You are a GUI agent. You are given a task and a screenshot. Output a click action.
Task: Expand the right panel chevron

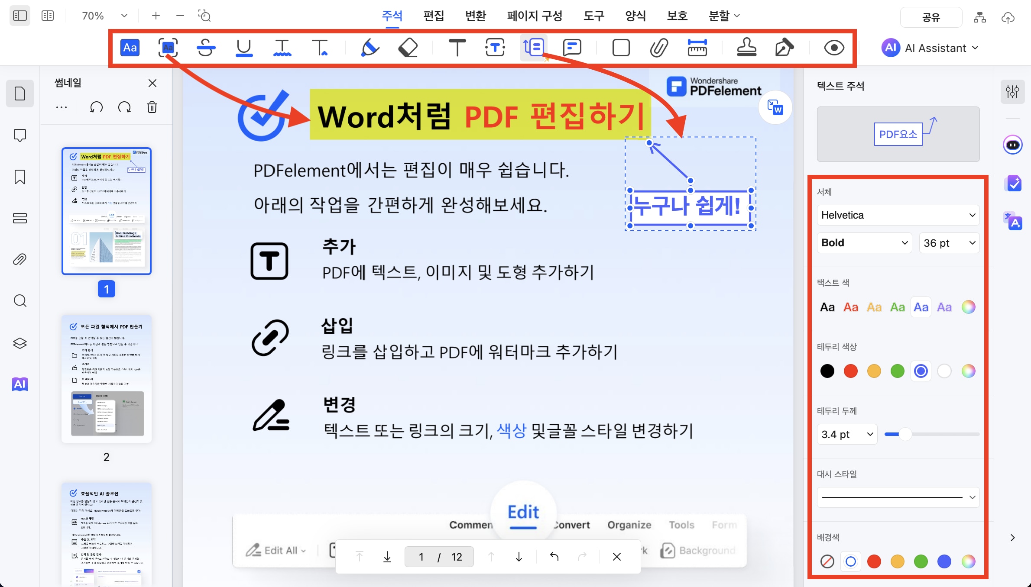(1012, 538)
